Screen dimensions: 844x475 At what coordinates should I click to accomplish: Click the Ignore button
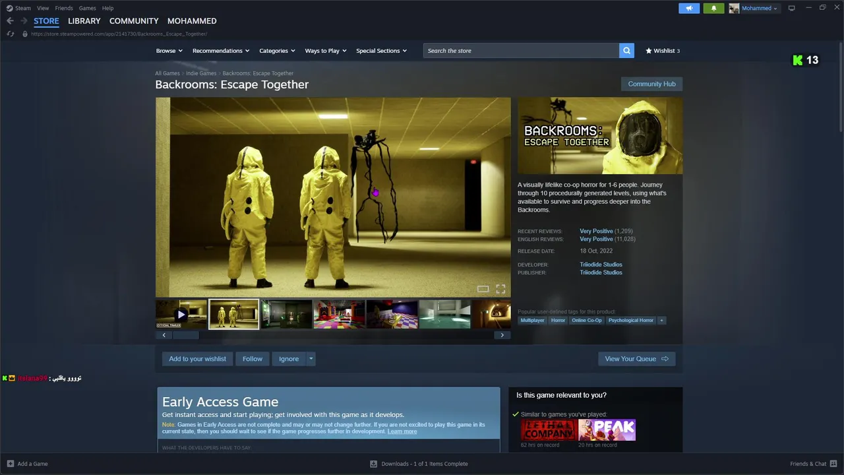tap(289, 359)
